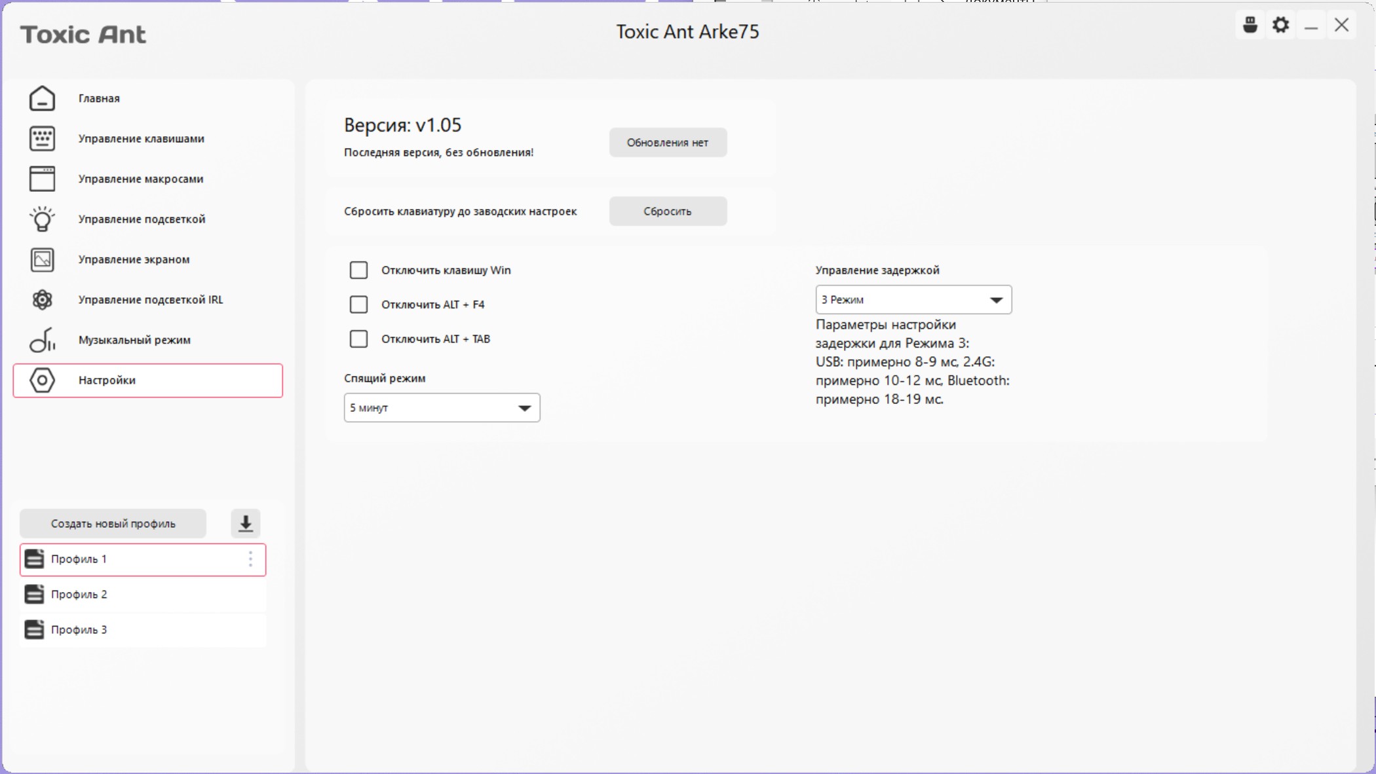This screenshot has width=1376, height=774.
Task: Click the Toxic Ant logo
Action: (83, 35)
